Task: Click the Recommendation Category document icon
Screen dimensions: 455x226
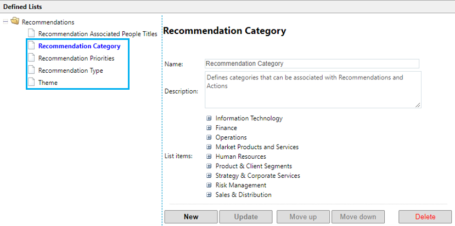Action: pyautogui.click(x=31, y=46)
